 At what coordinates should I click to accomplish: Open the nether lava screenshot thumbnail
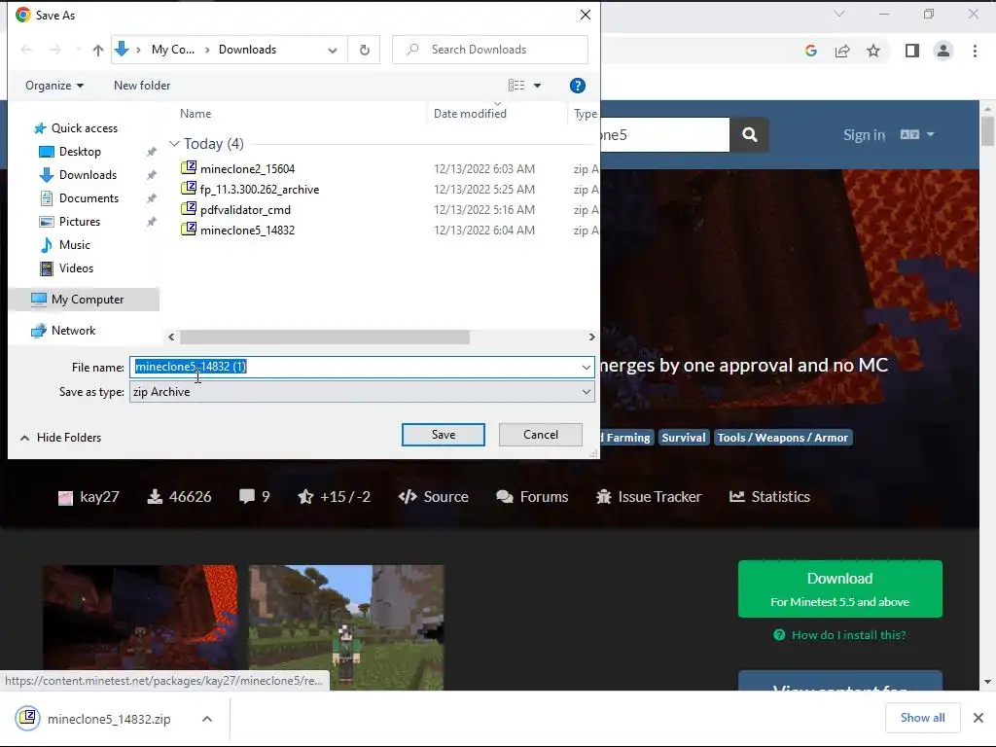click(x=140, y=618)
